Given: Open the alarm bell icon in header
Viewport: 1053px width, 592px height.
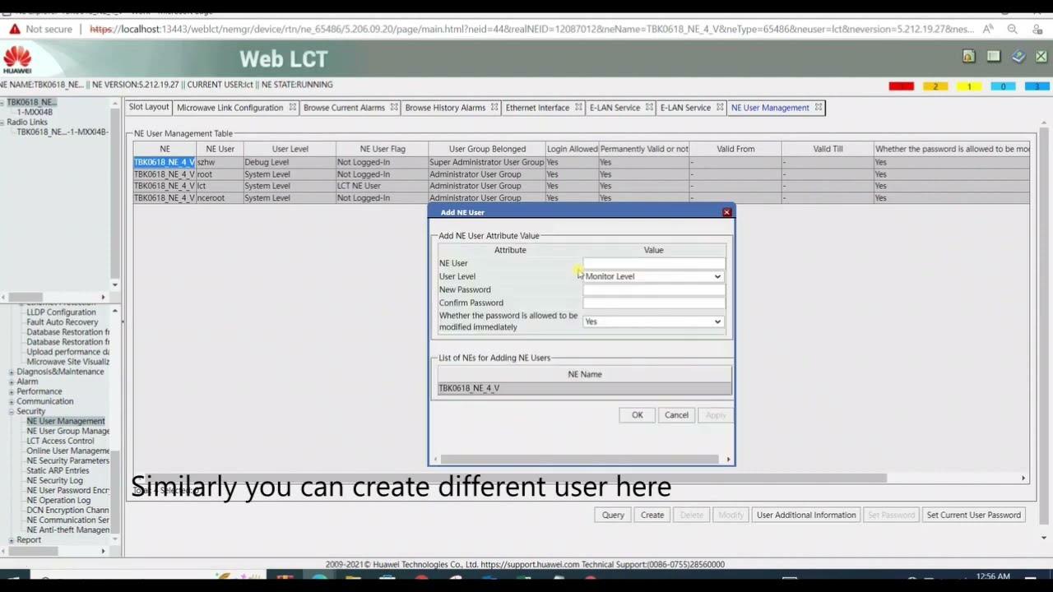Looking at the screenshot, I should (969, 56).
